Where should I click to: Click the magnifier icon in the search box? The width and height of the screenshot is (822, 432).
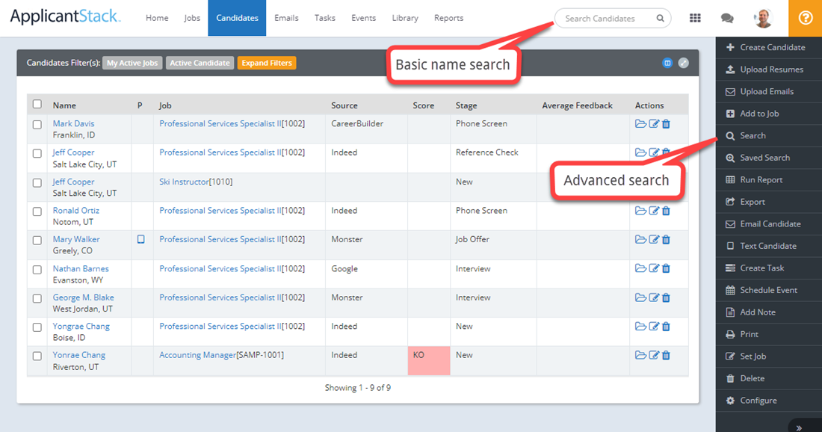(x=660, y=19)
